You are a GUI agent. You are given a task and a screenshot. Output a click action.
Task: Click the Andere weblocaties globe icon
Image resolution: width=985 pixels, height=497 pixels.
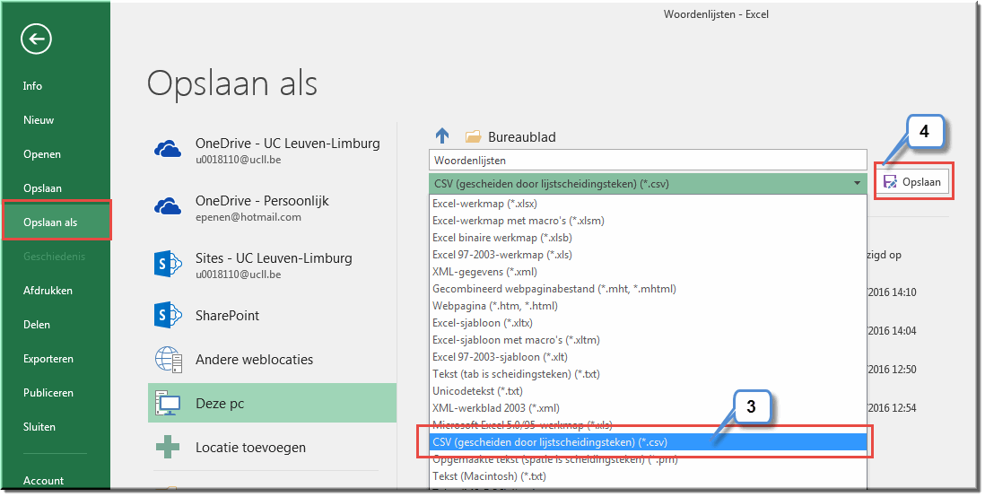click(x=169, y=360)
